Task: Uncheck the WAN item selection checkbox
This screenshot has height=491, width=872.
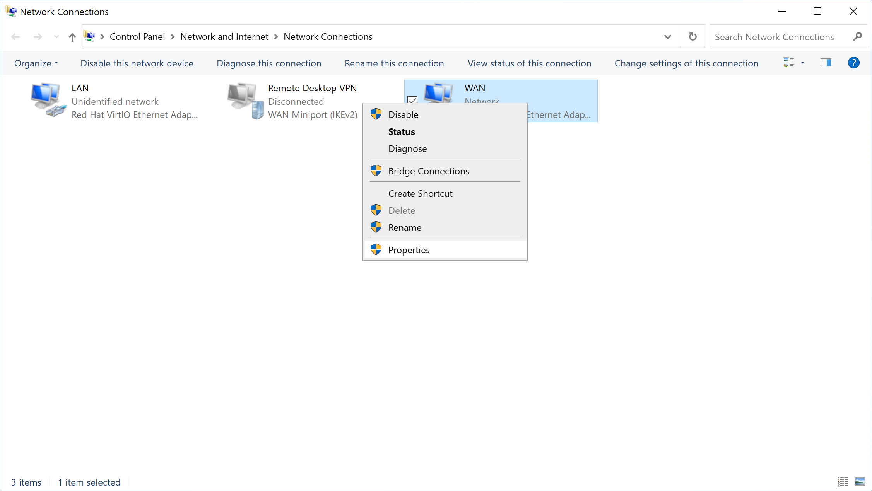Action: (412, 100)
